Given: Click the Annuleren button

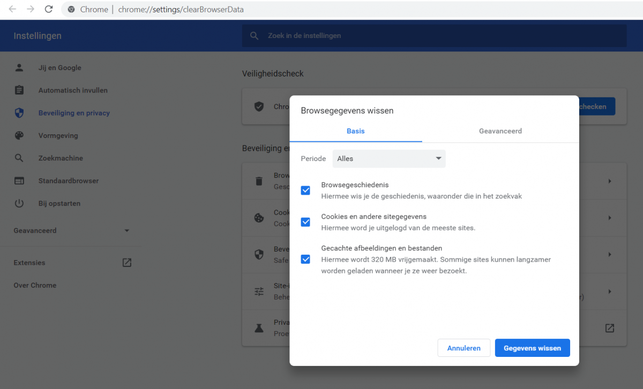Looking at the screenshot, I should pos(463,348).
